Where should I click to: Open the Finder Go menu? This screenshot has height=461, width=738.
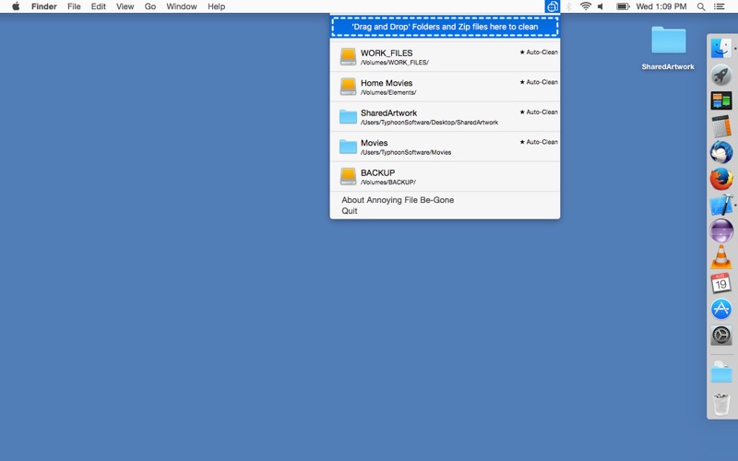tap(149, 6)
